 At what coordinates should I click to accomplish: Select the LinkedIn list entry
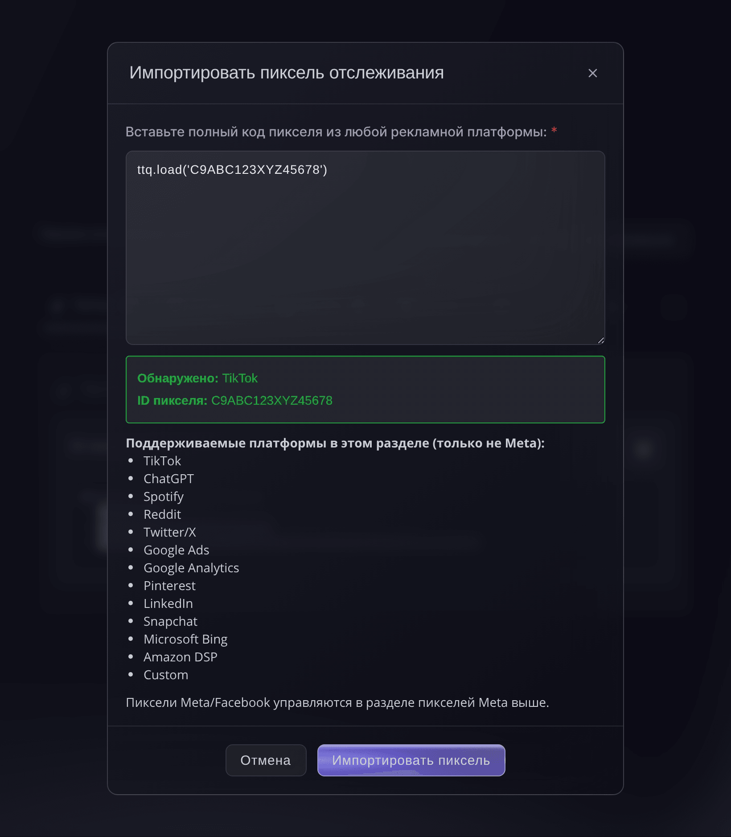[168, 603]
